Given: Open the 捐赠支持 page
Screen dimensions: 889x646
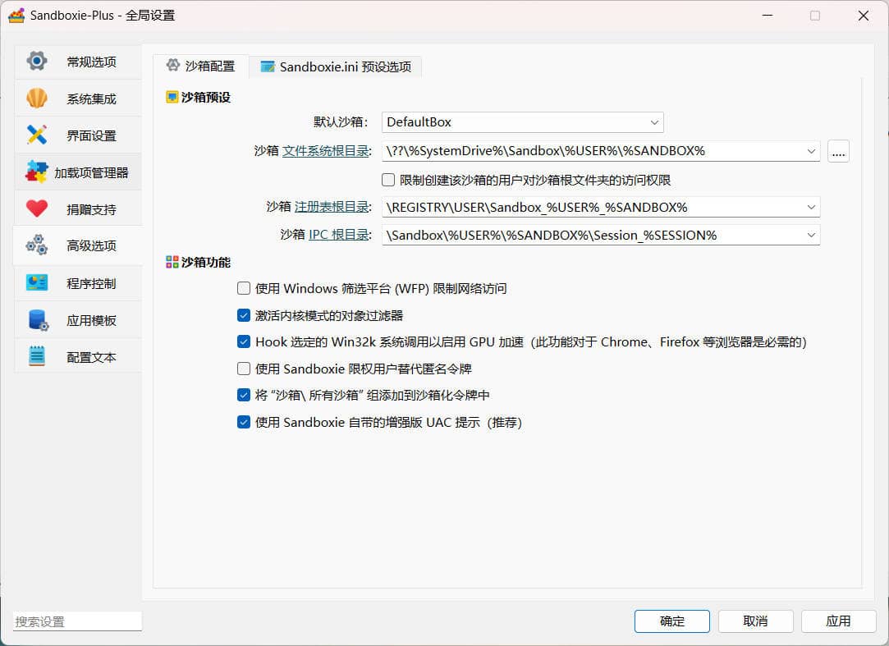Looking at the screenshot, I should (x=78, y=209).
